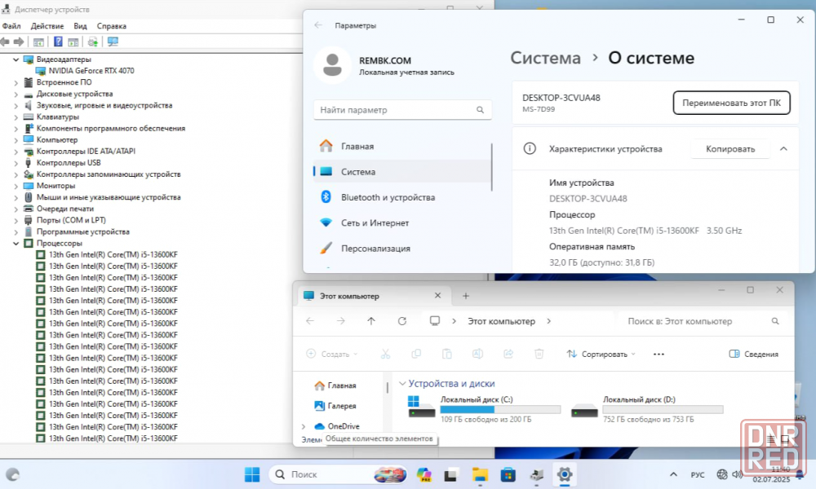816x489 pixels.
Task: Click the up arrow in File Explorer navigation
Action: point(371,321)
